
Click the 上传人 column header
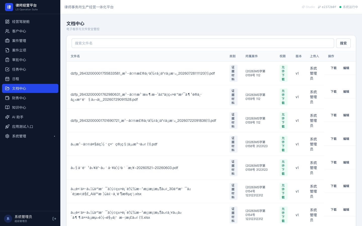(x=314, y=56)
